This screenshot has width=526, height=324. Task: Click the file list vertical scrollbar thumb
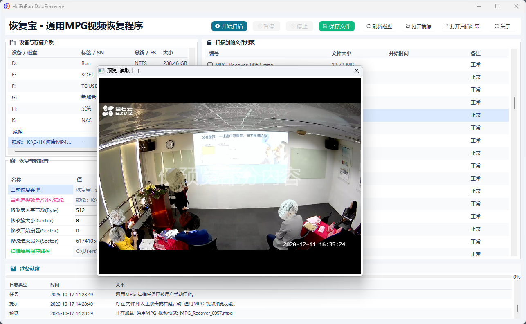pos(514,103)
